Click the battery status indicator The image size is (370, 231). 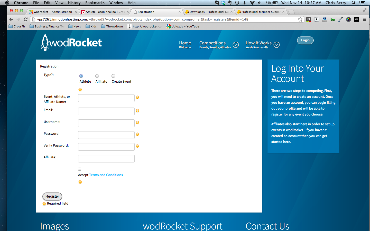(x=272, y=3)
